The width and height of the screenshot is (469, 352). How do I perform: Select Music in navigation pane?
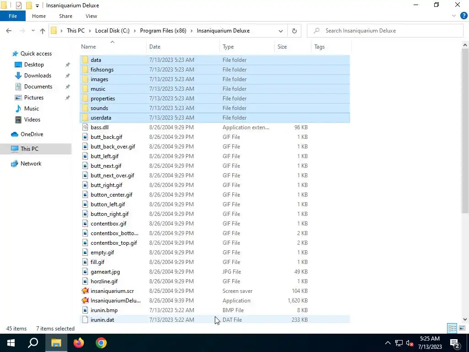(x=31, y=109)
